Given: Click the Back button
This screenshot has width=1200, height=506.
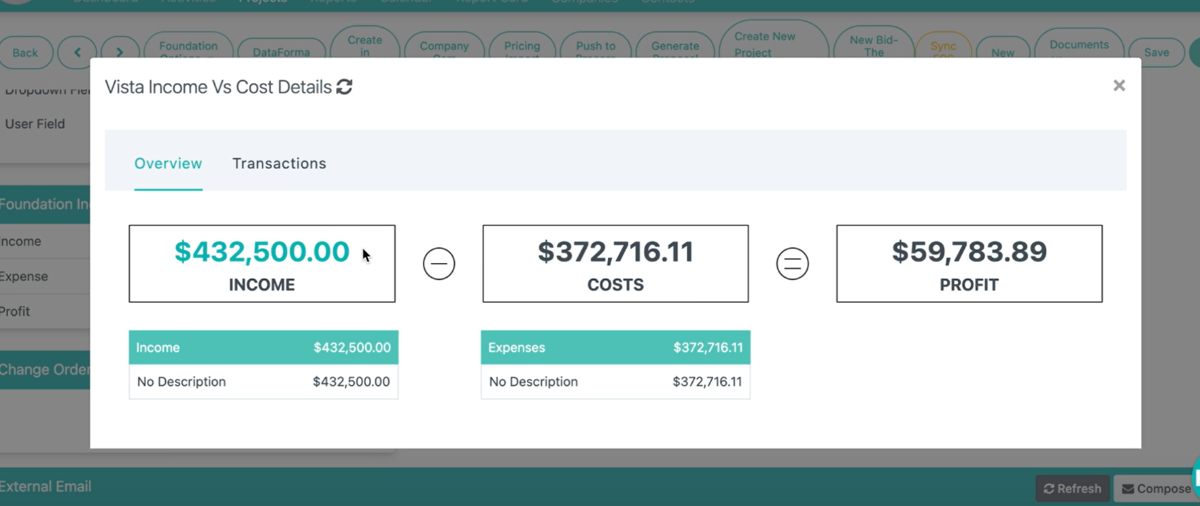Looking at the screenshot, I should click(25, 52).
